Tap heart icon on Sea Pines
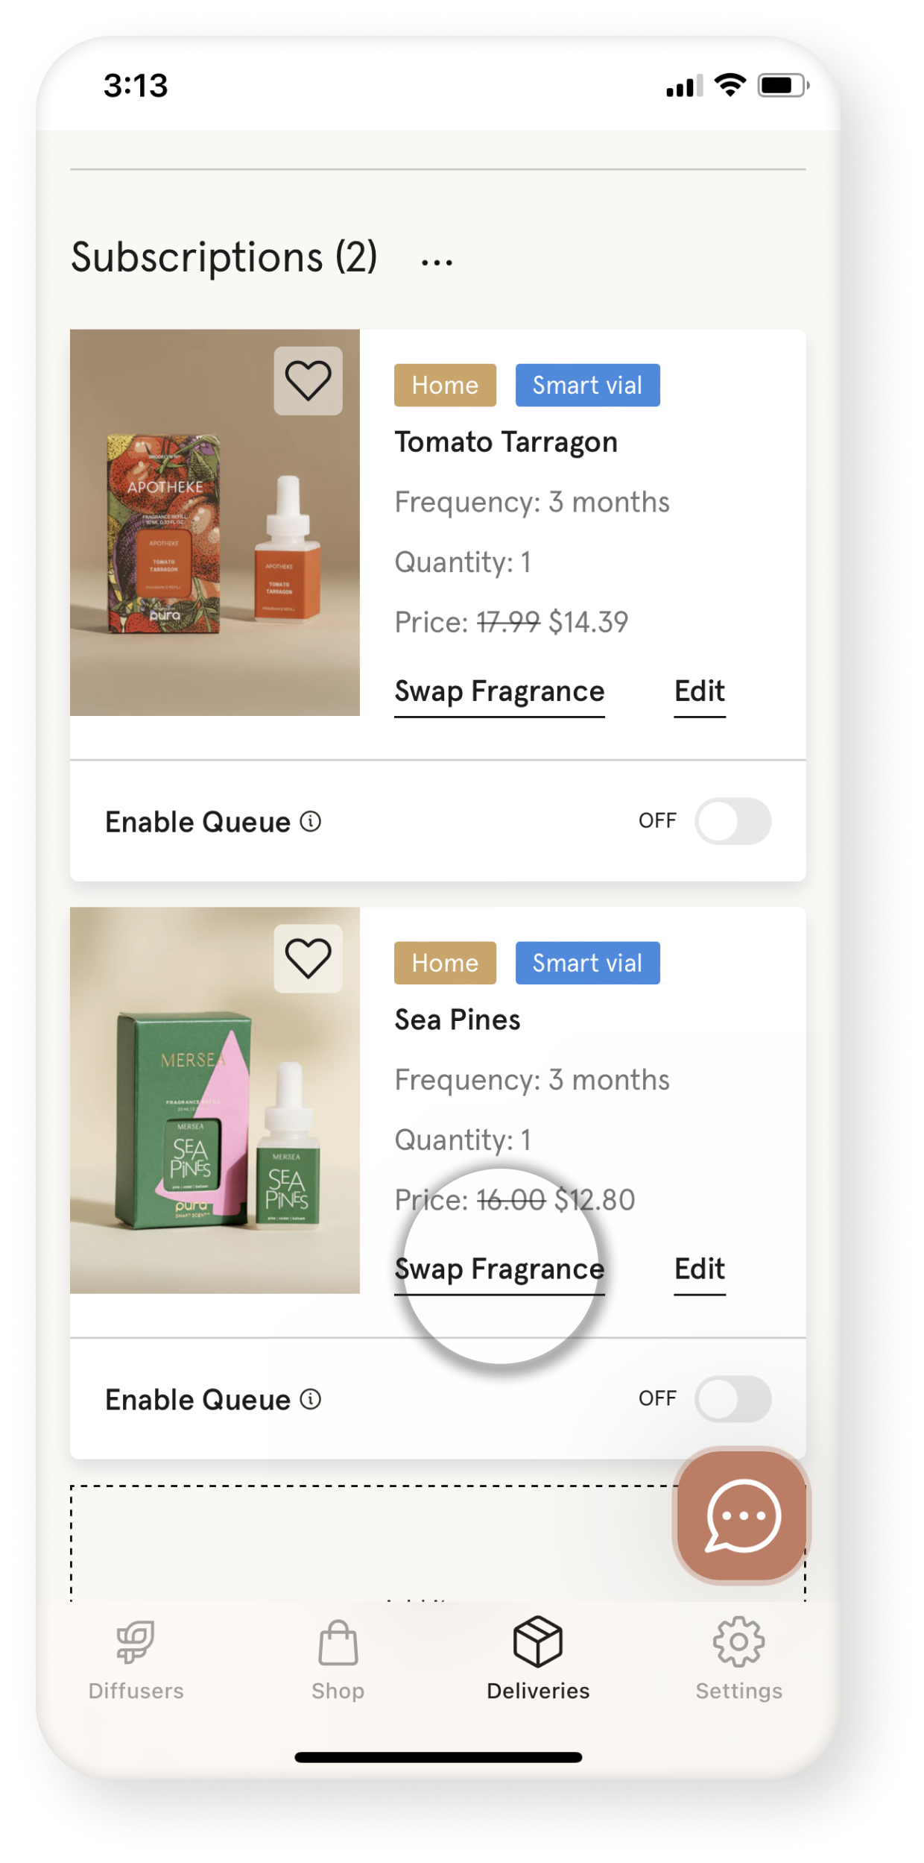This screenshot has width=924, height=1863. (x=308, y=958)
